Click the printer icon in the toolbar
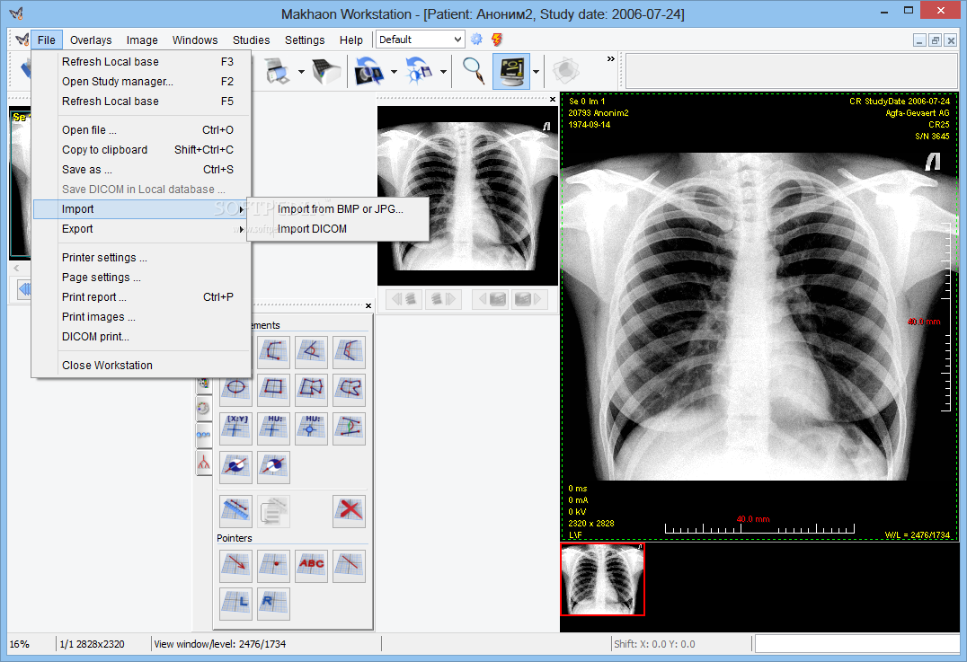Screen dimensions: 967x662 click(277, 72)
